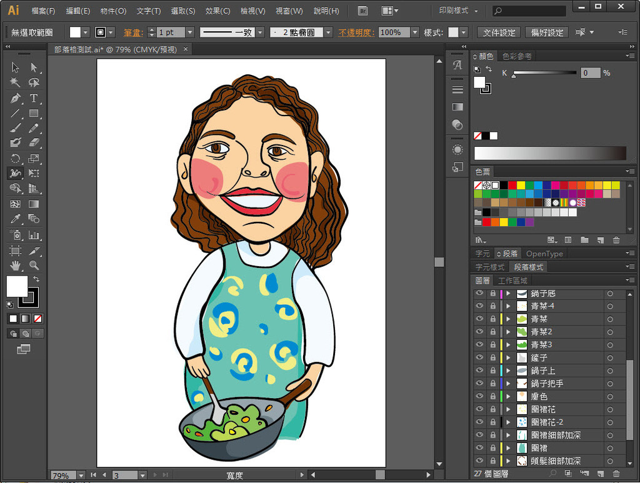Click the 偏好設定 button
640x483 pixels.
point(547,32)
